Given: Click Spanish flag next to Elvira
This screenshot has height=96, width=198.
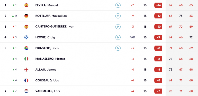Looking at the screenshot, I should point(26,5).
